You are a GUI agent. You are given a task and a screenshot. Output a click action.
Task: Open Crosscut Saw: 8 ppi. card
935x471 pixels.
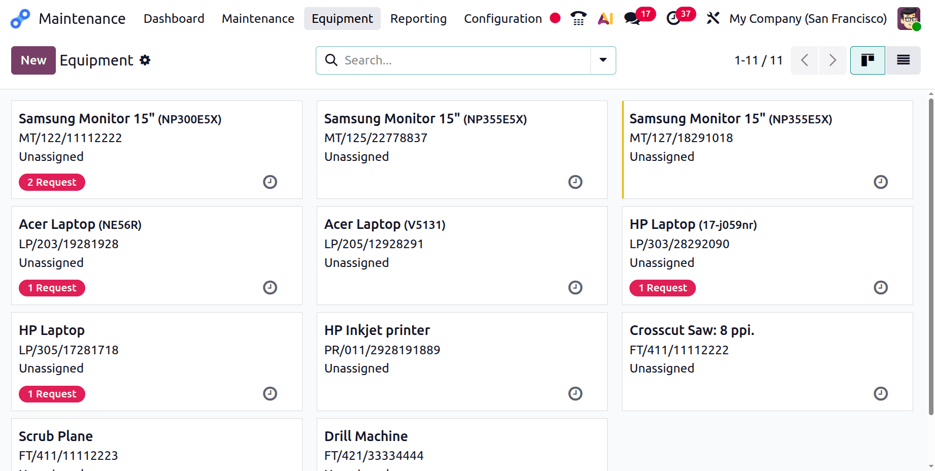(x=767, y=361)
